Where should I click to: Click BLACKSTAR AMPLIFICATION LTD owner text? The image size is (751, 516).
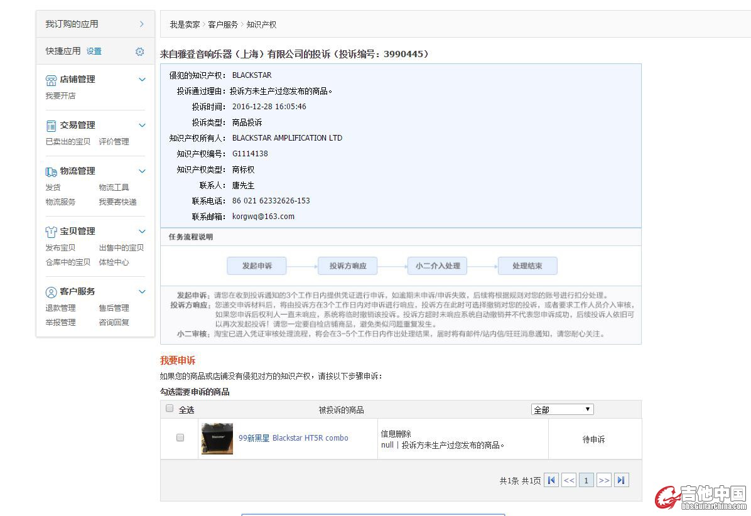288,138
